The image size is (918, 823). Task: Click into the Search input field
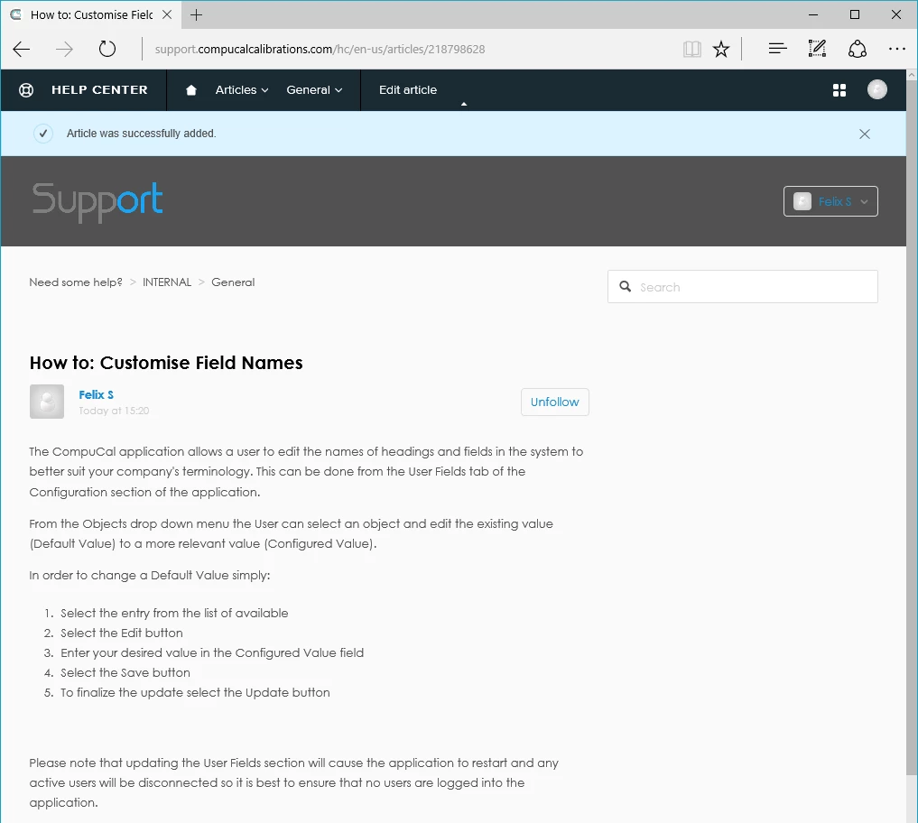pyautogui.click(x=742, y=286)
